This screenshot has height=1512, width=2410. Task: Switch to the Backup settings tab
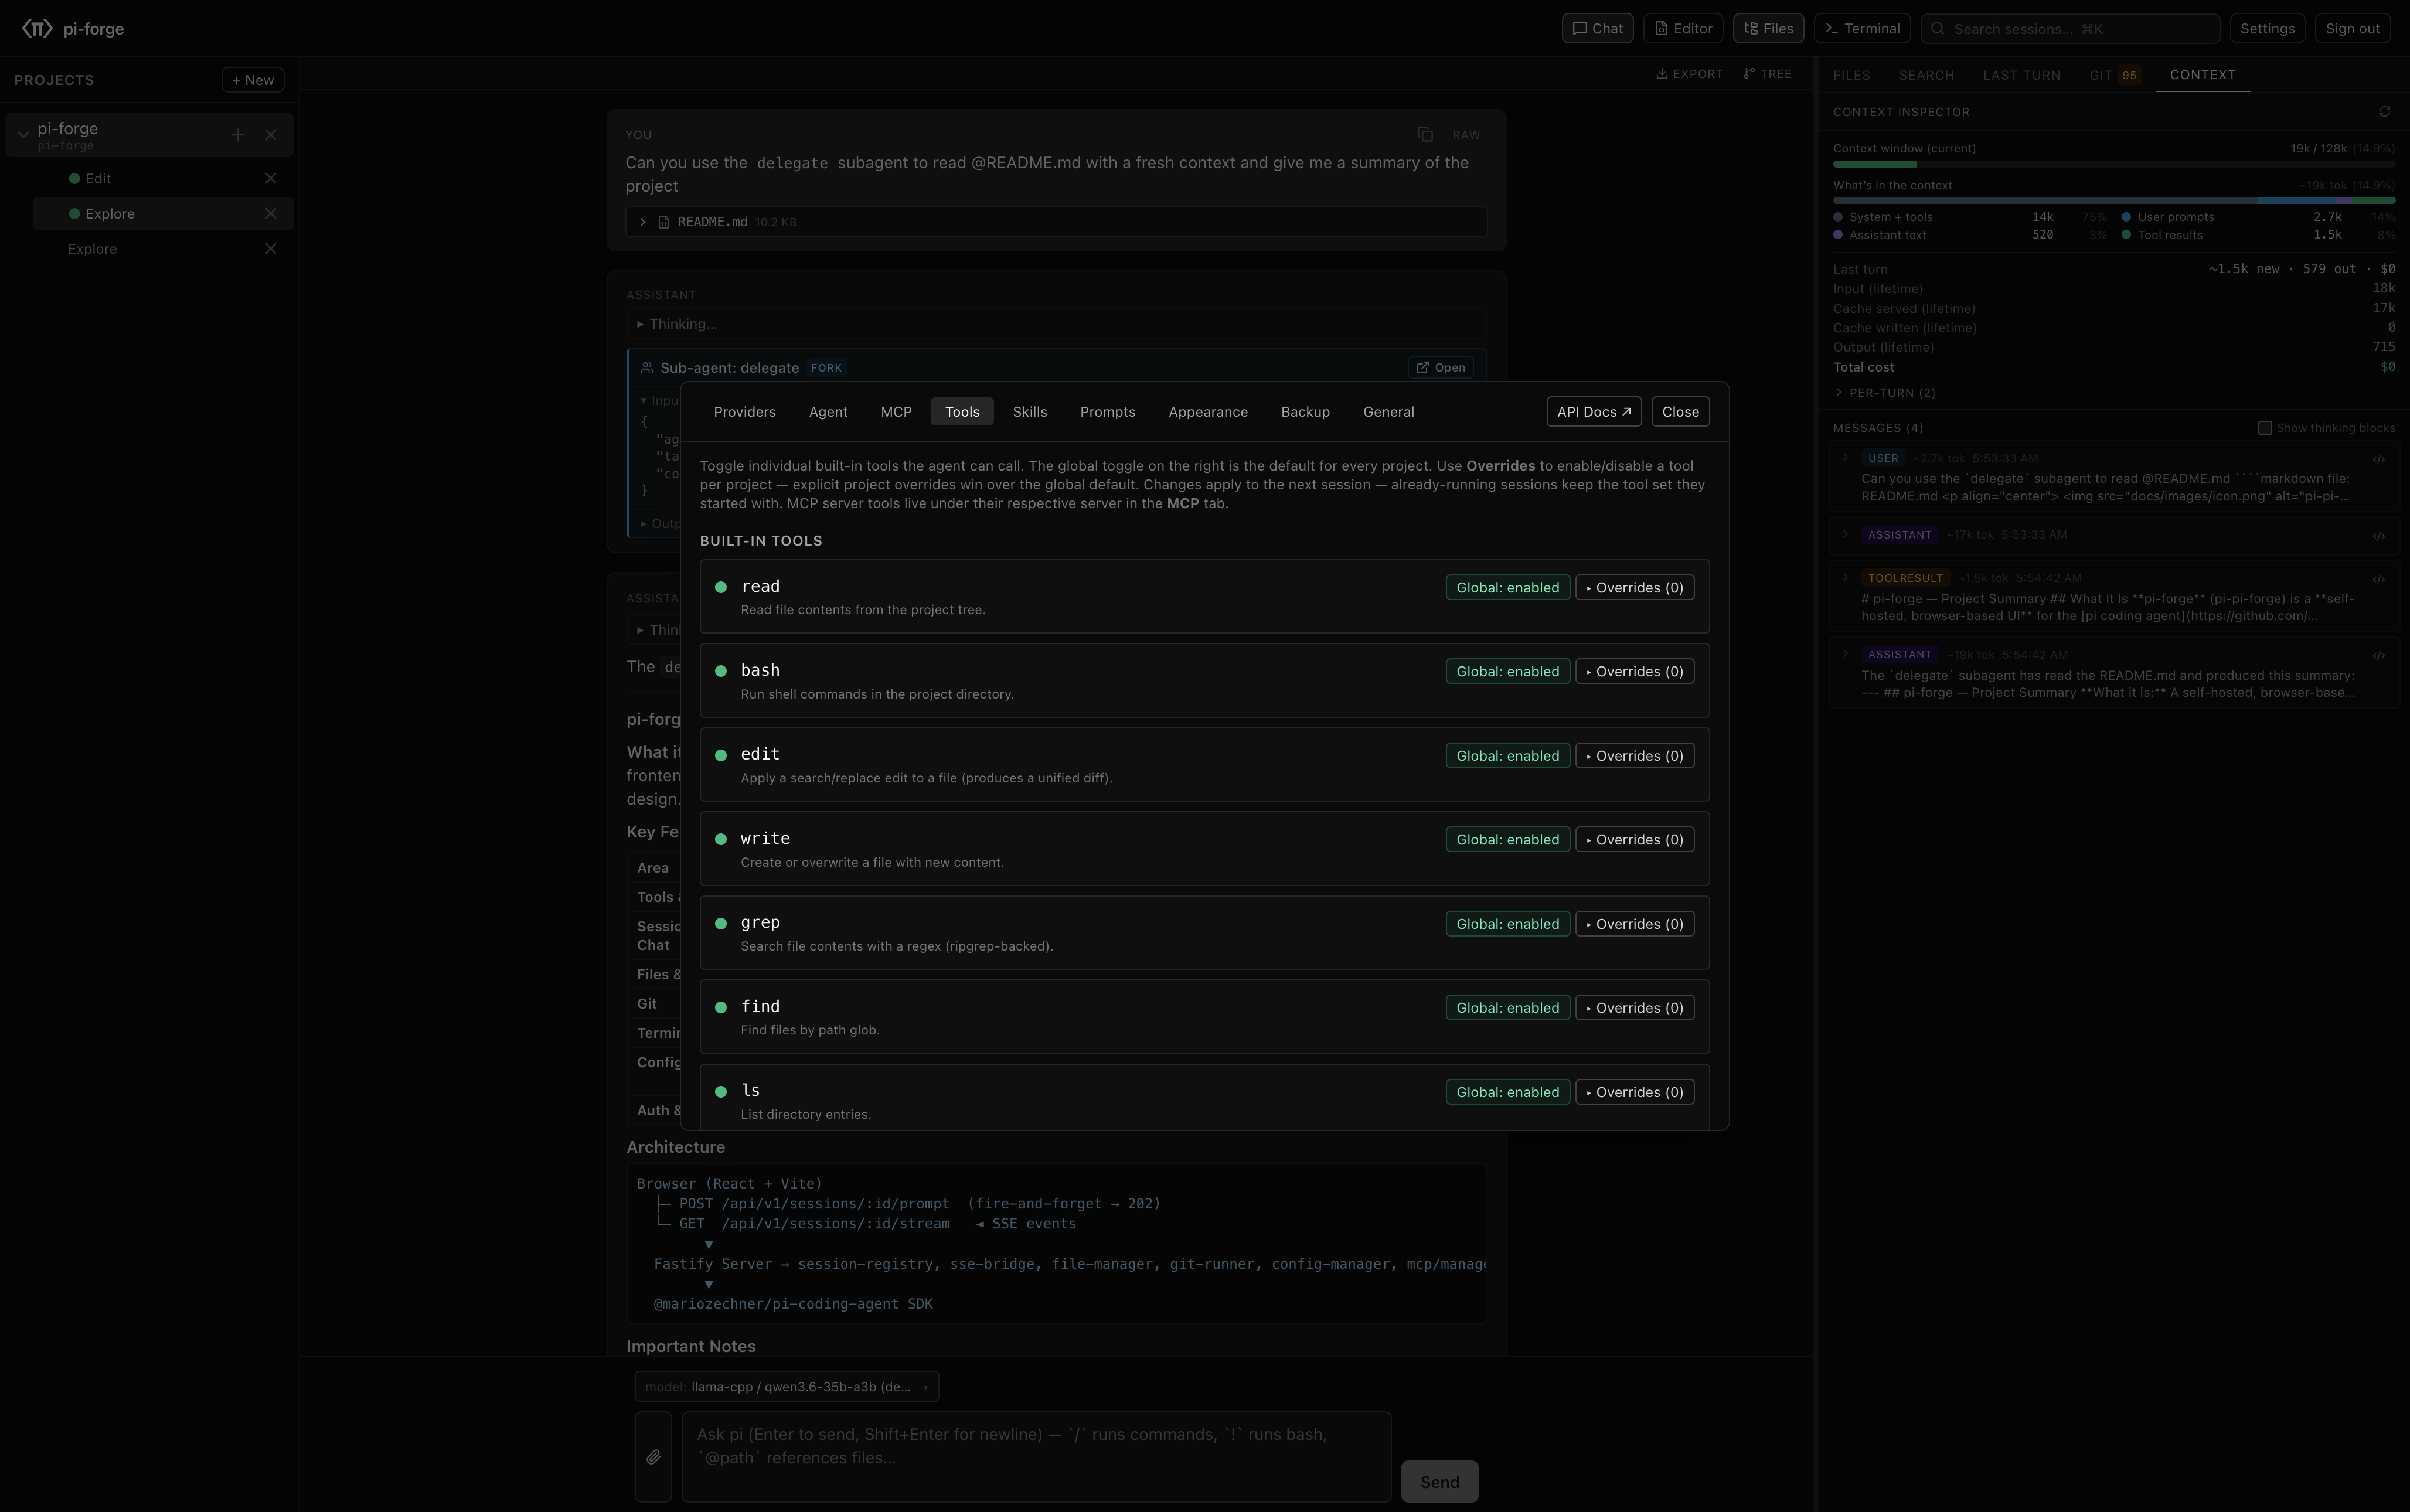(1305, 412)
